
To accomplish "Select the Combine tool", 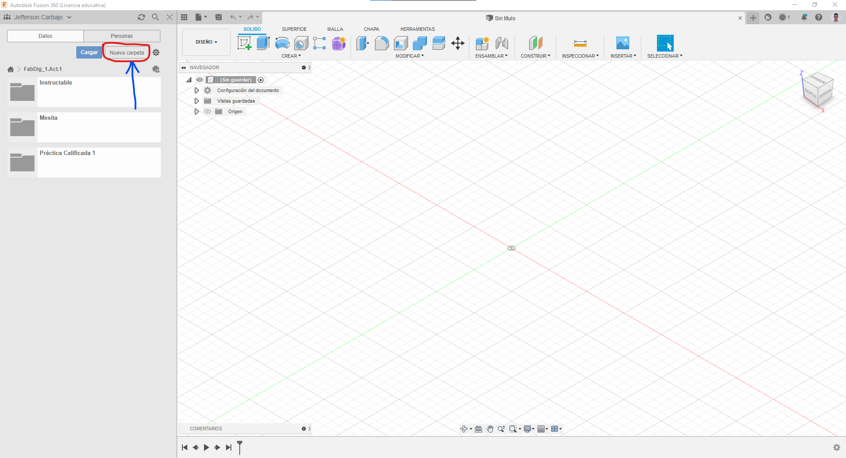I will coord(420,43).
